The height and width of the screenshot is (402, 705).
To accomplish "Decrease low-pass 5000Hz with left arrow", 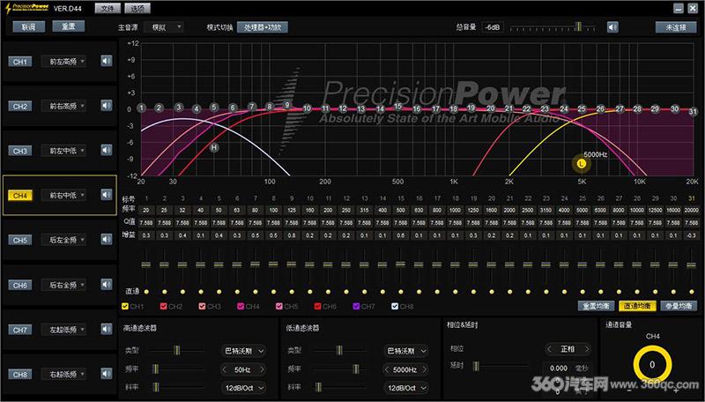I will [x=387, y=369].
